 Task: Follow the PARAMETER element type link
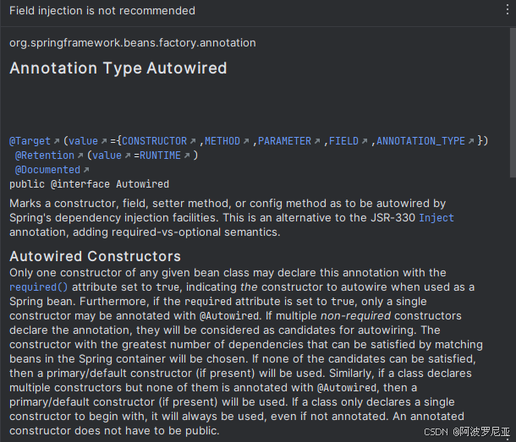[x=285, y=141]
